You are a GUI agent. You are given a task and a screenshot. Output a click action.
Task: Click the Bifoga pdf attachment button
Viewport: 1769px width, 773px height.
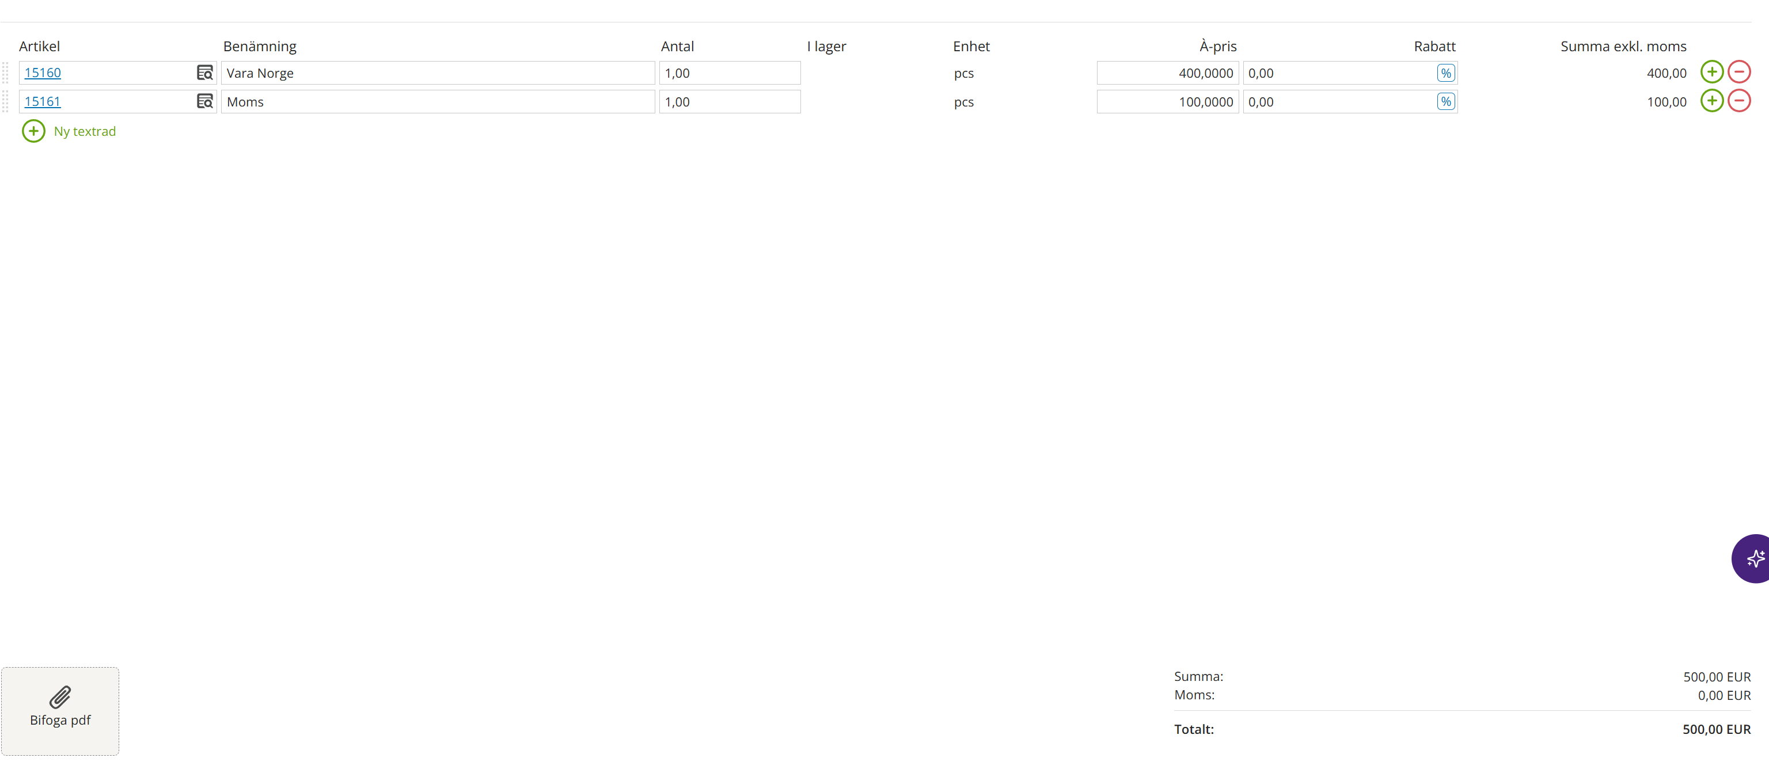click(x=60, y=710)
